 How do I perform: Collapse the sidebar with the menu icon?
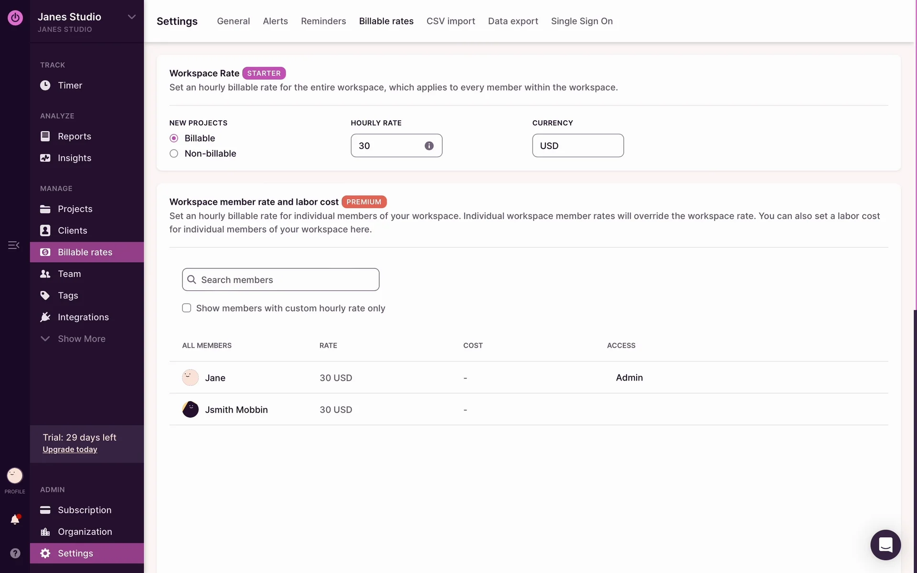coord(13,245)
